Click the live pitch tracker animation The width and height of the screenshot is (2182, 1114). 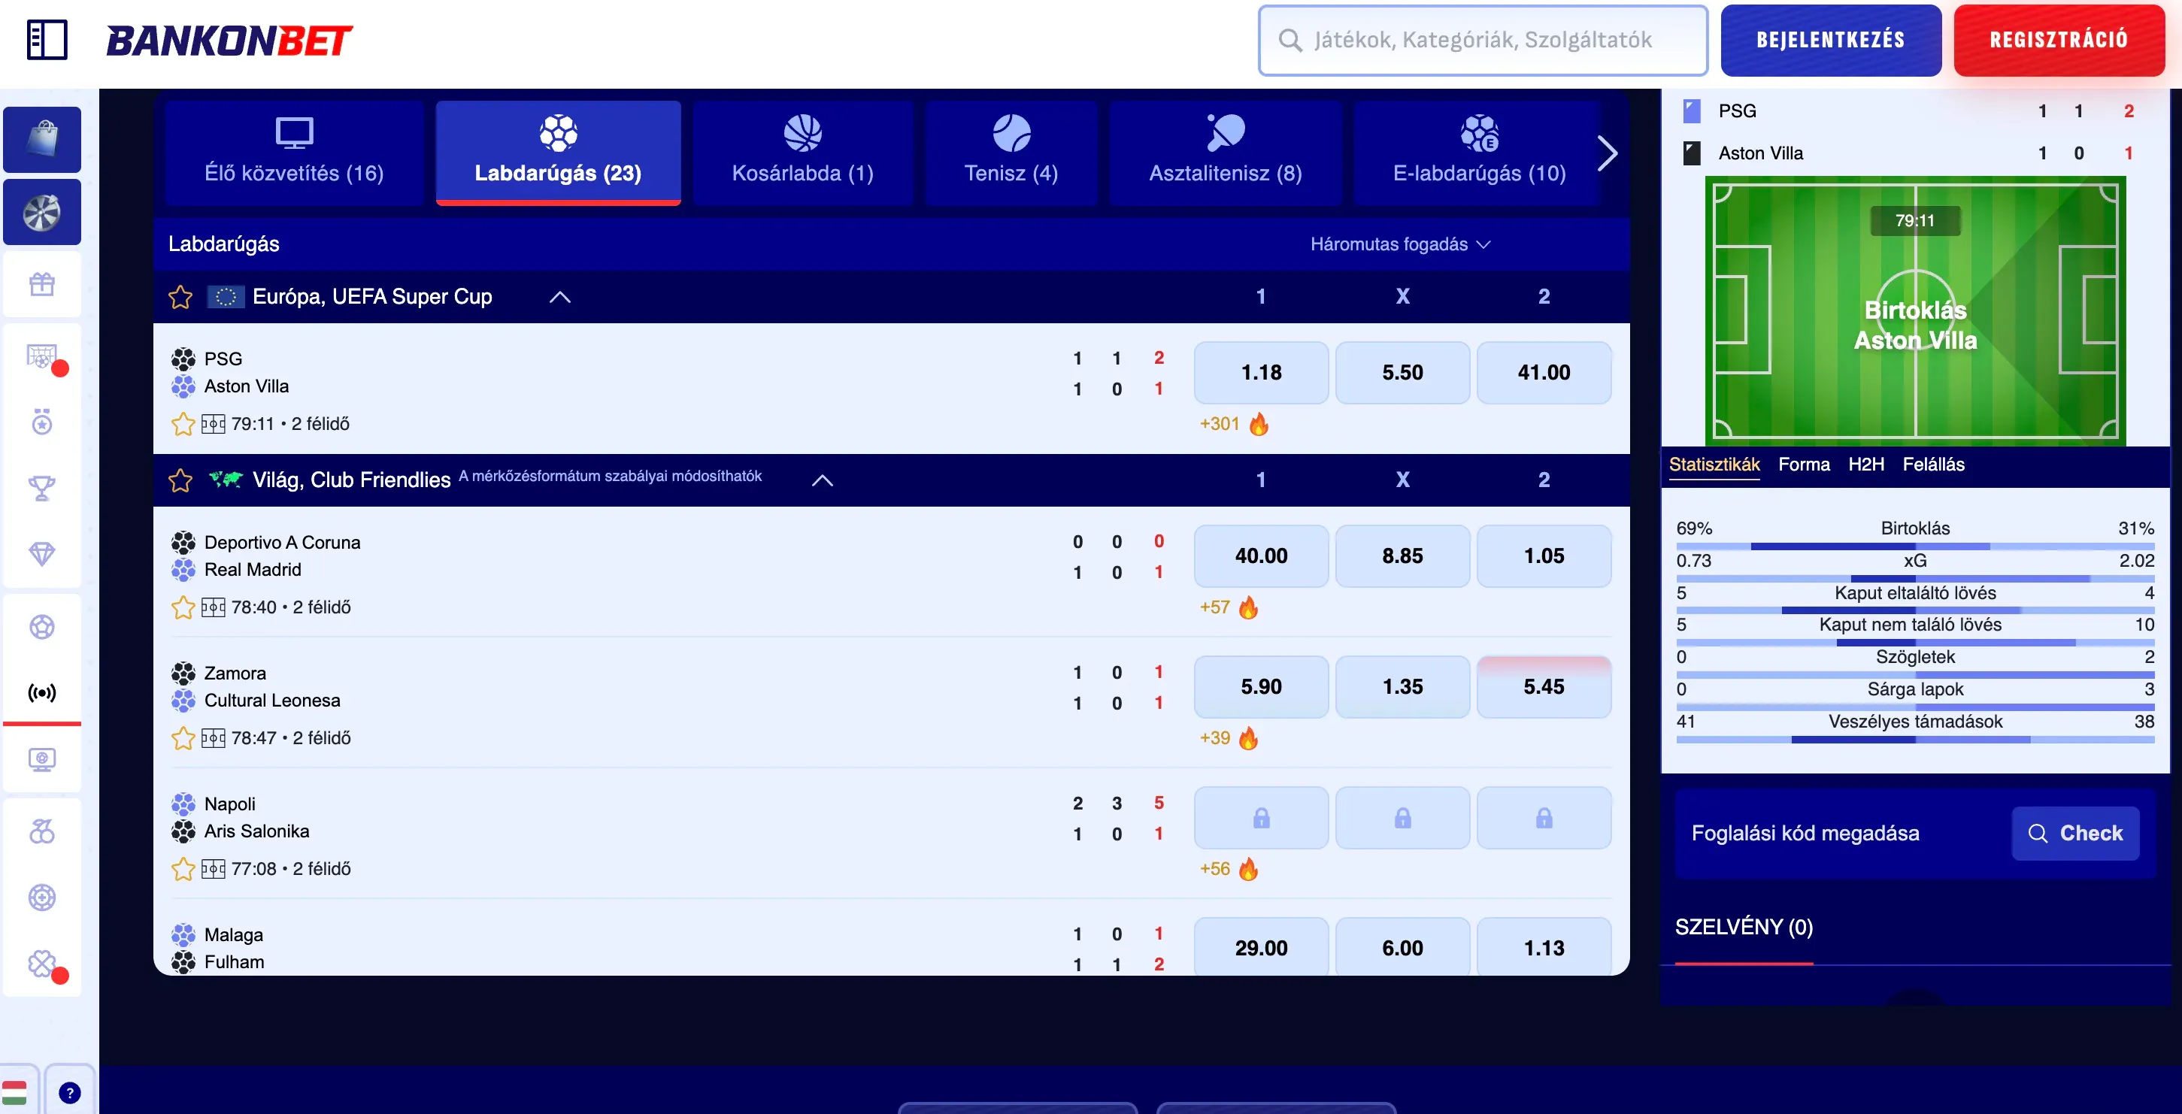tap(1914, 310)
